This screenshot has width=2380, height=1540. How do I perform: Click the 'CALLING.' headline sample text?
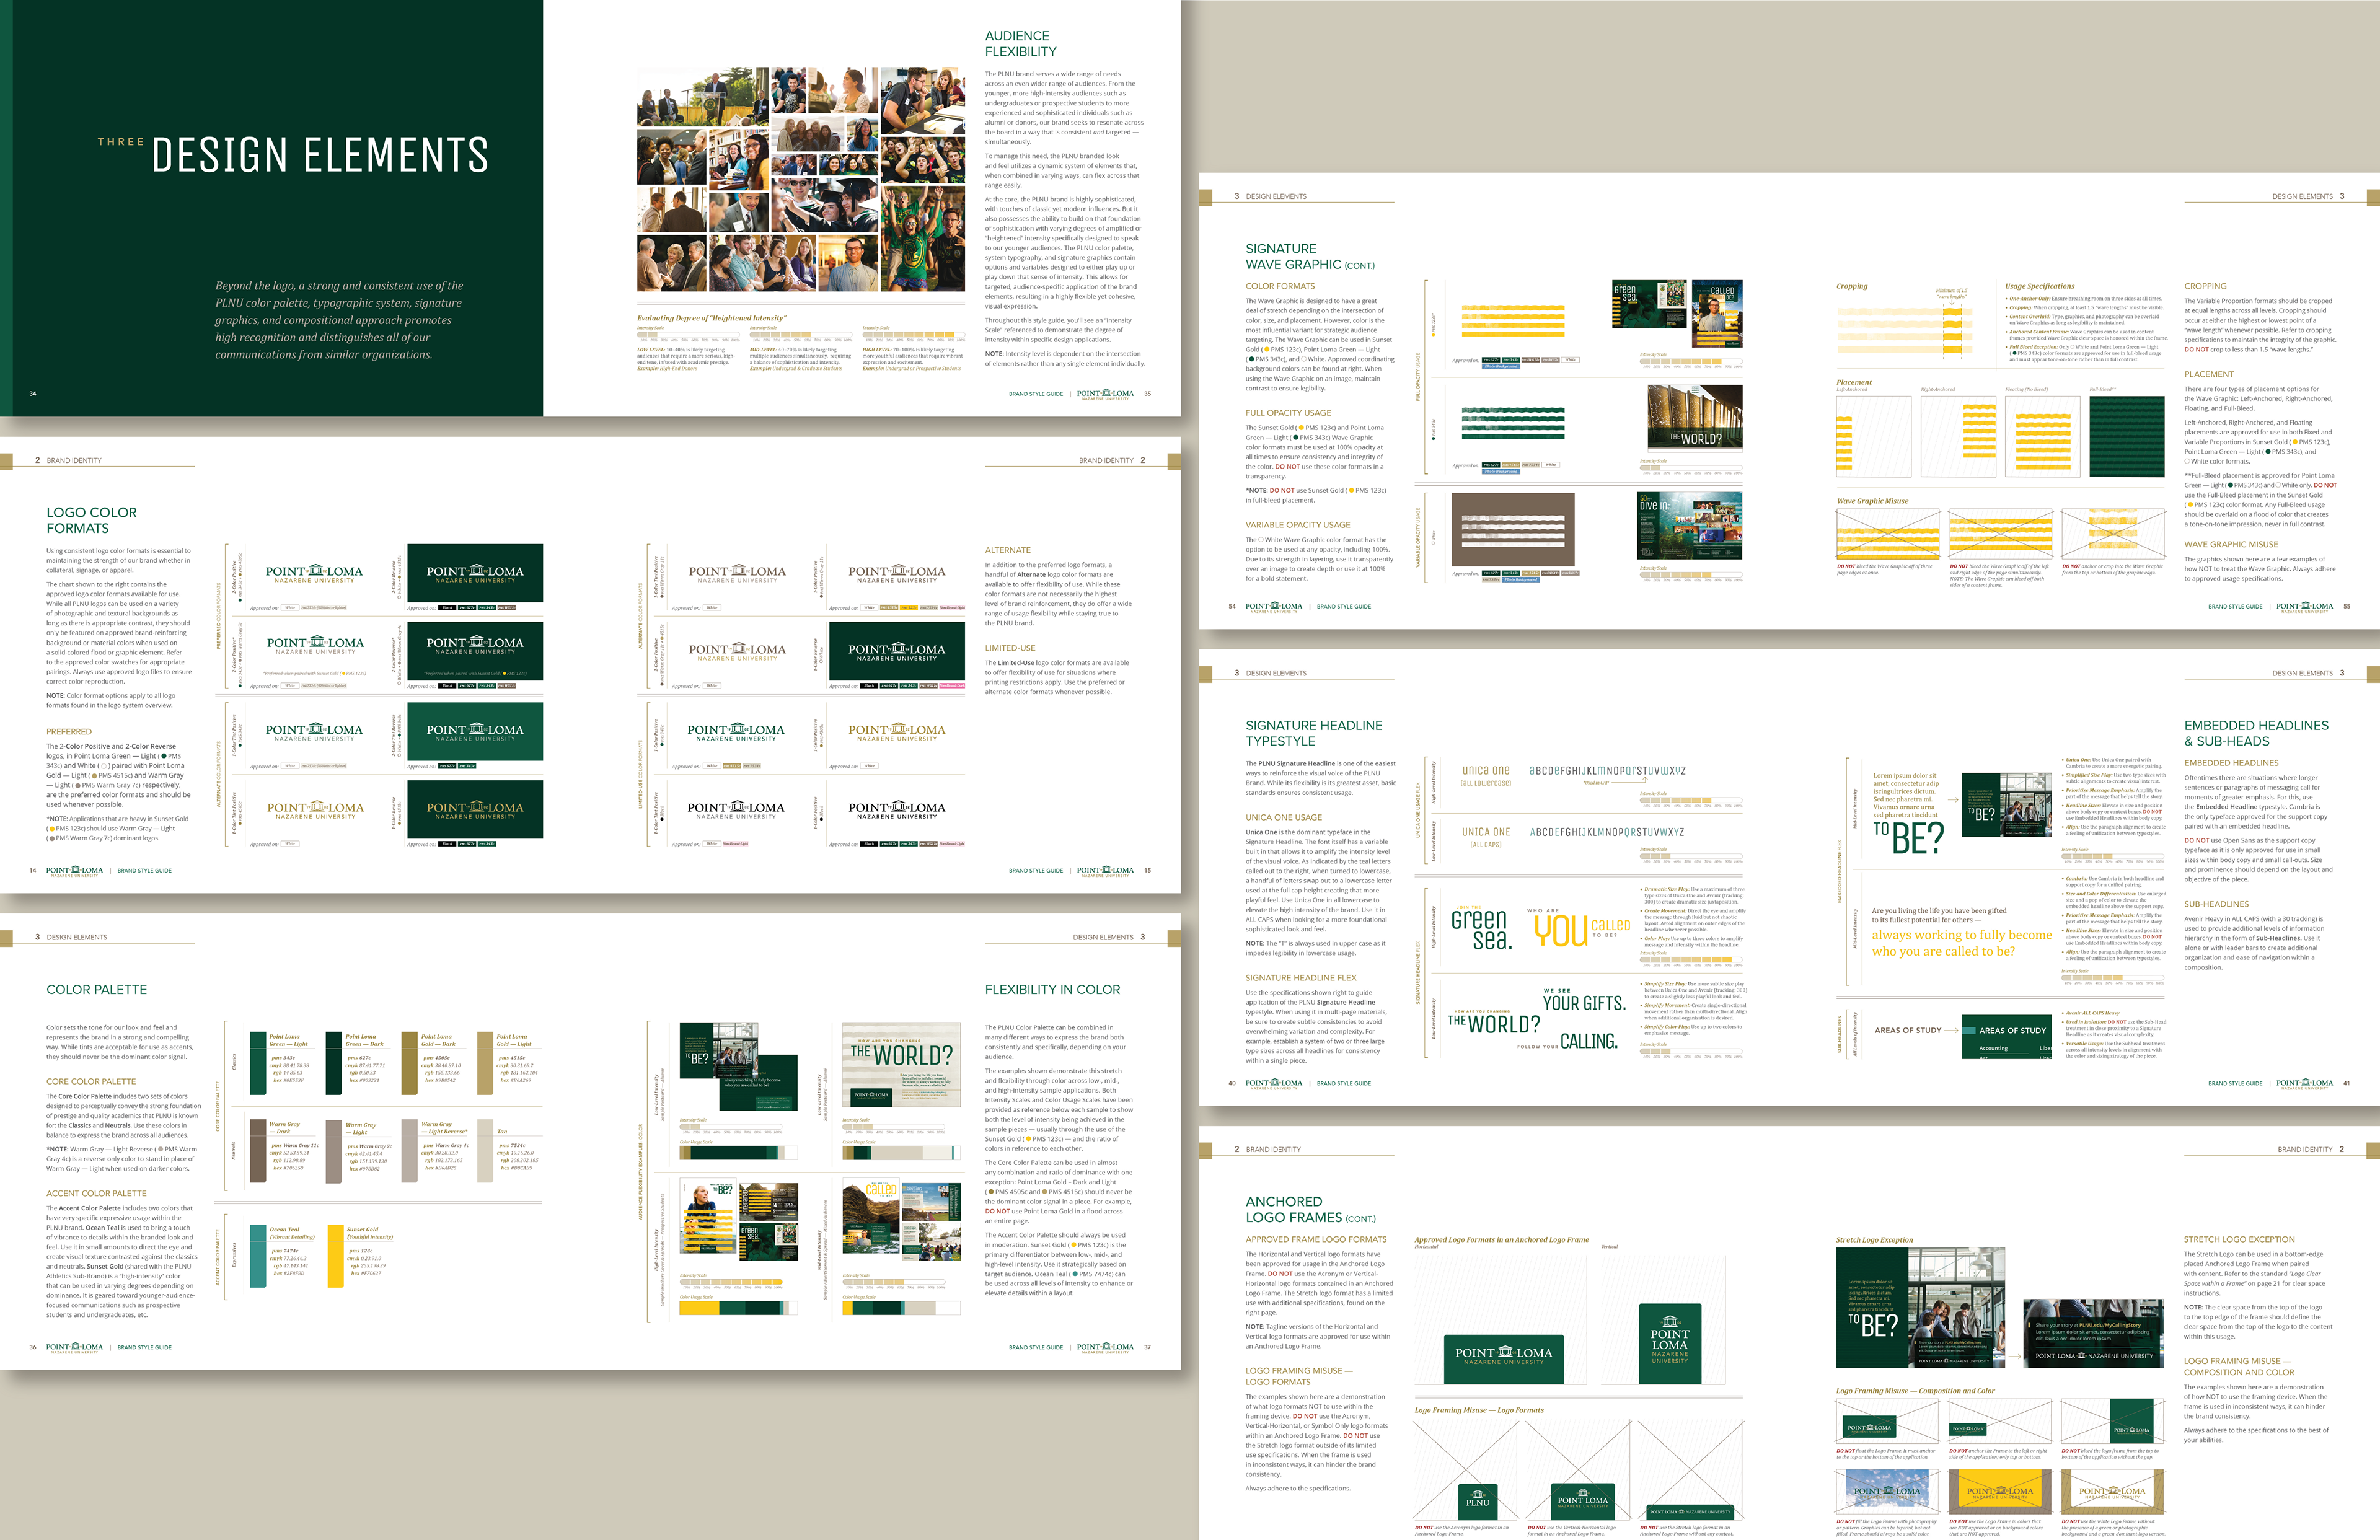pos(1589,1041)
